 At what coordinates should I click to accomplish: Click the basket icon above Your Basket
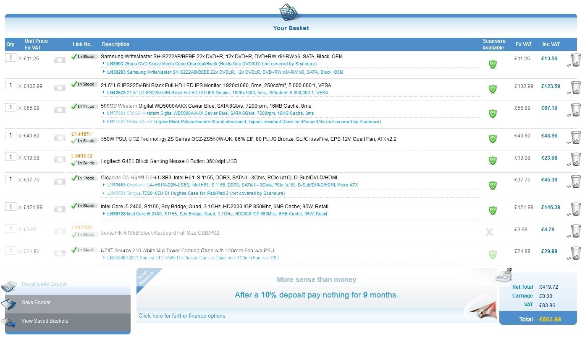[291, 12]
